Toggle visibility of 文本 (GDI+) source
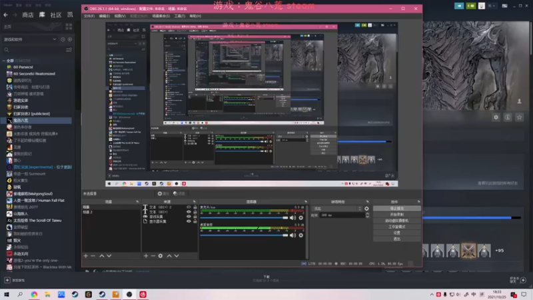 tap(189, 212)
